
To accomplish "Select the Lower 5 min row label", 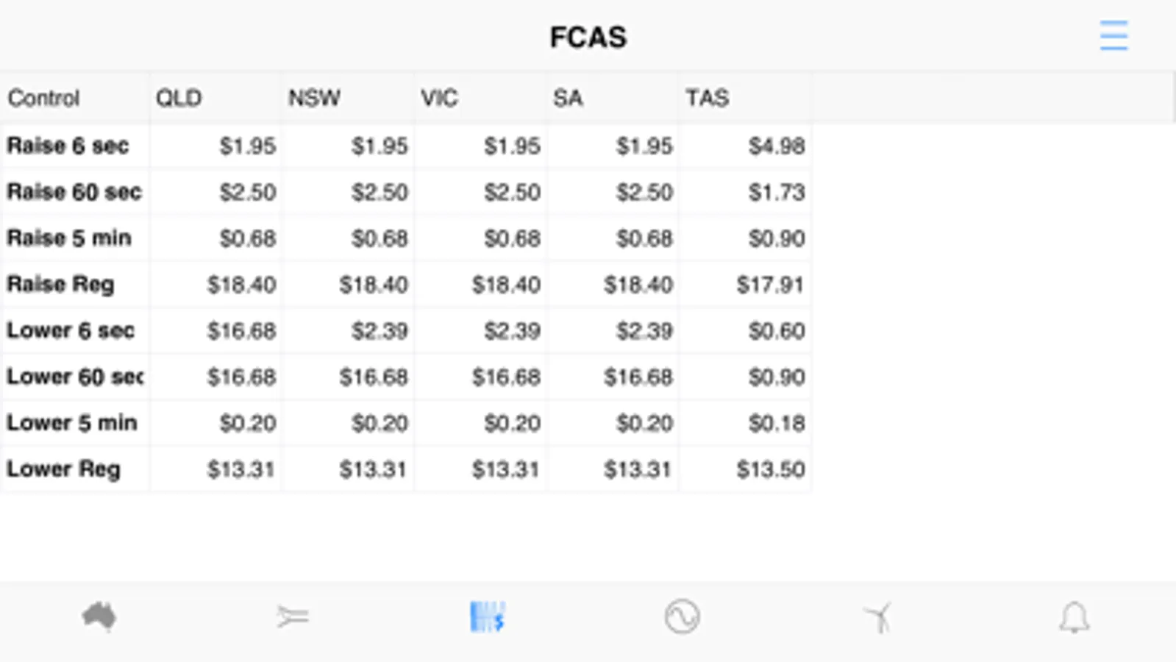I will coord(72,423).
